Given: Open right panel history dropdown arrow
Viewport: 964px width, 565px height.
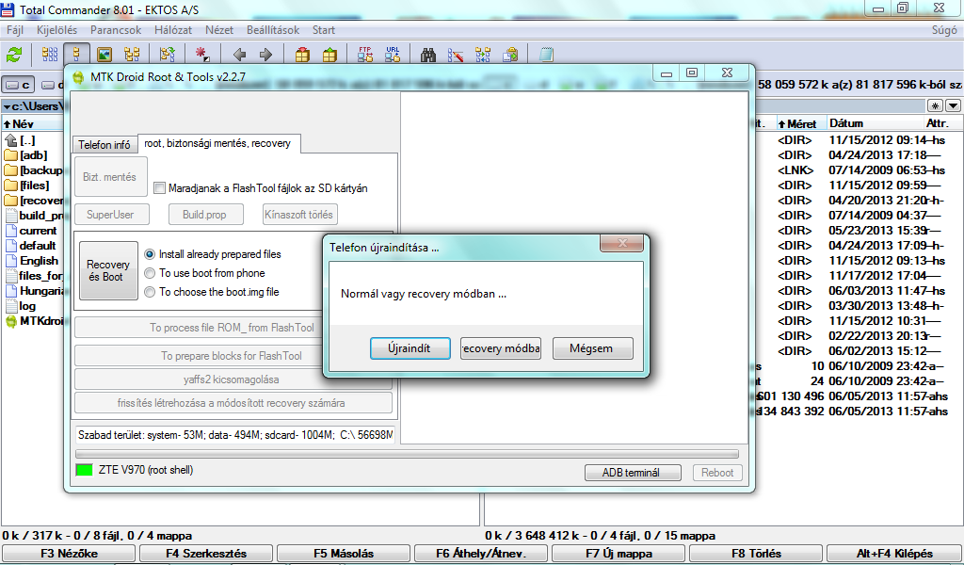Looking at the screenshot, I should [953, 105].
